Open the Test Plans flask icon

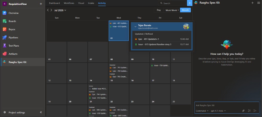(5, 46)
